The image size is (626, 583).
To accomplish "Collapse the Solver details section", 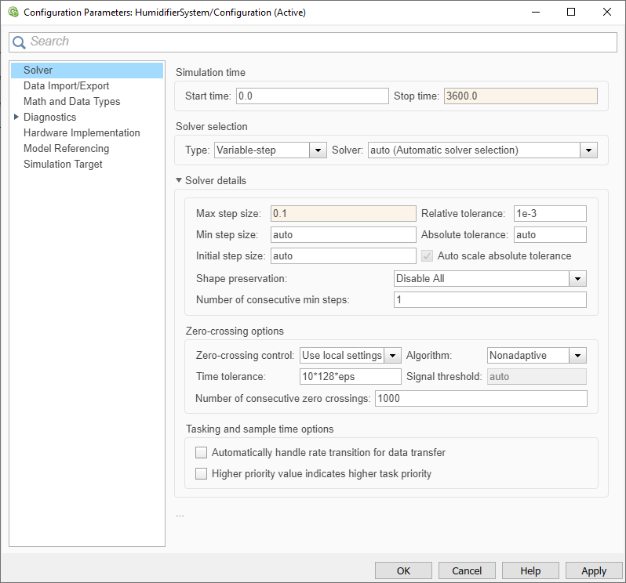I will point(179,180).
